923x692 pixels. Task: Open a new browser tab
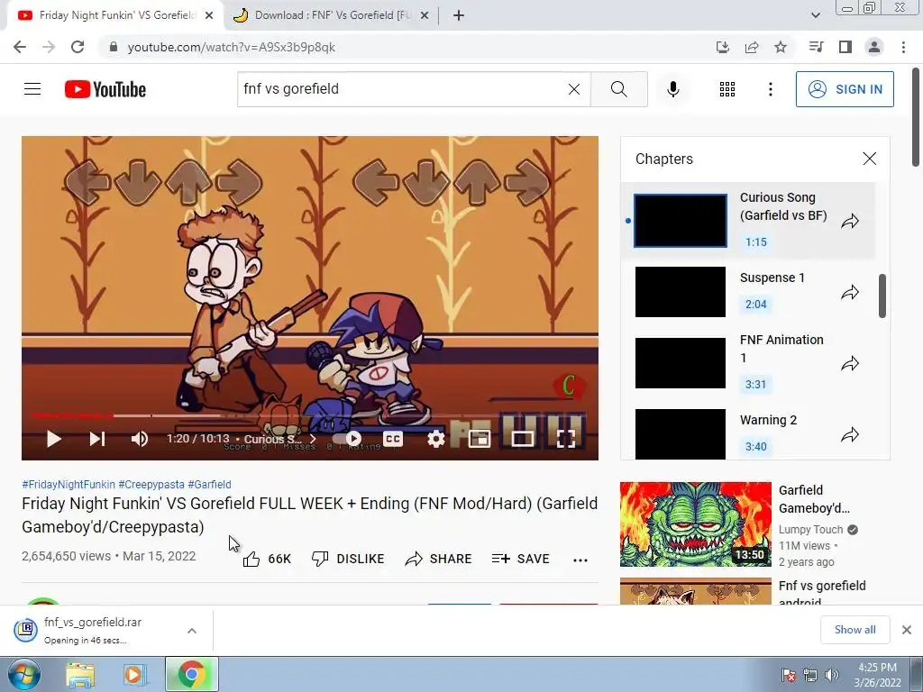459,15
